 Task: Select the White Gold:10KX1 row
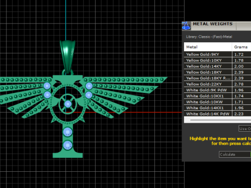point(218,96)
